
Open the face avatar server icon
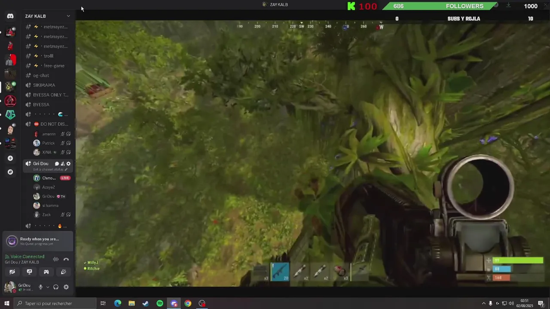pos(10,129)
